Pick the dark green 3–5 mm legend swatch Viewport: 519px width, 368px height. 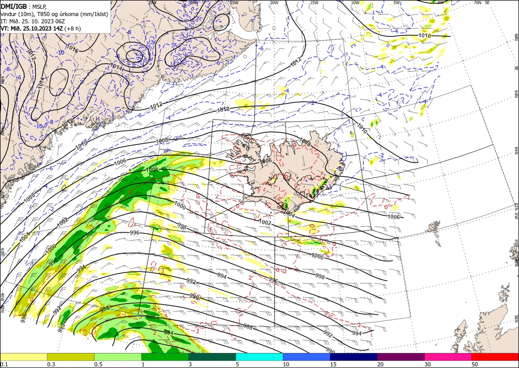[212, 357]
